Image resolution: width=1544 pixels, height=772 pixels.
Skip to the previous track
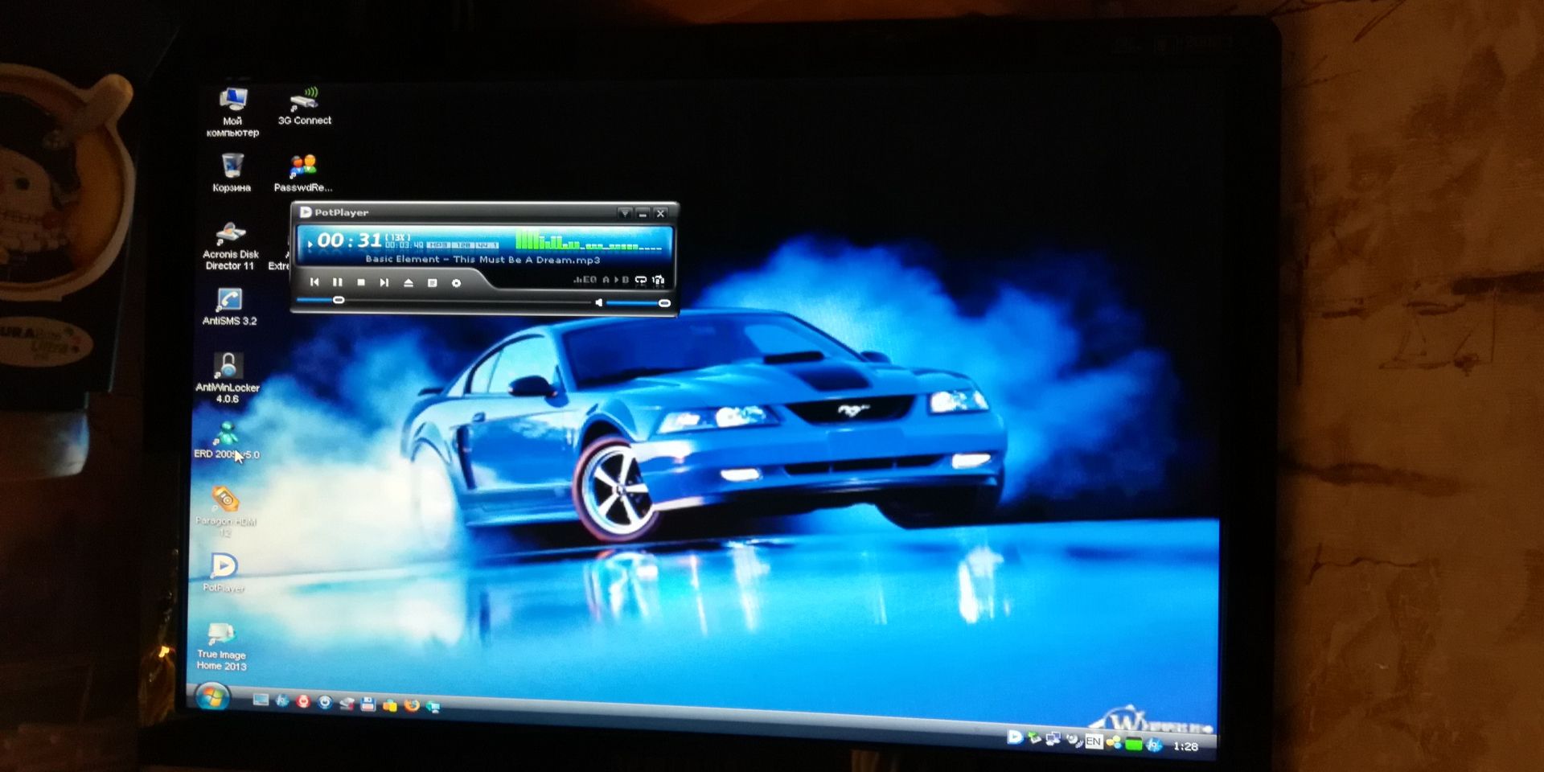coord(314,282)
